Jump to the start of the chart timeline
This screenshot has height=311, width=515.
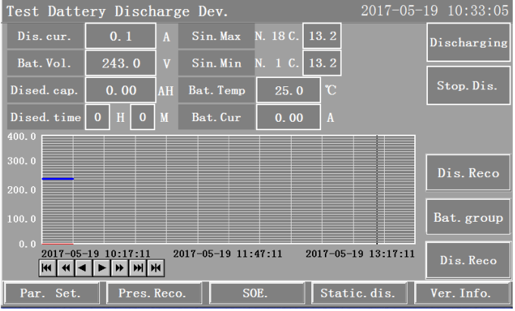47,267
